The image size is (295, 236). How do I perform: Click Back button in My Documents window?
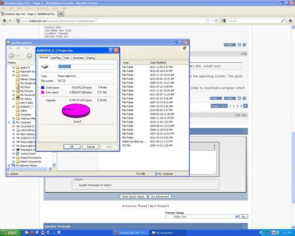15,55
